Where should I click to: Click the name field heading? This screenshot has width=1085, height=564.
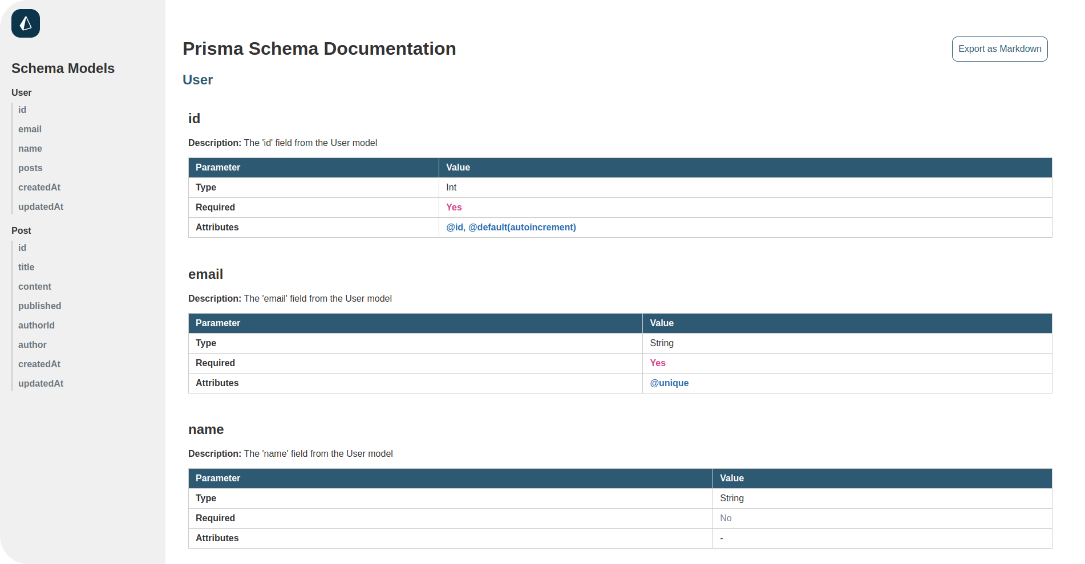[206, 429]
